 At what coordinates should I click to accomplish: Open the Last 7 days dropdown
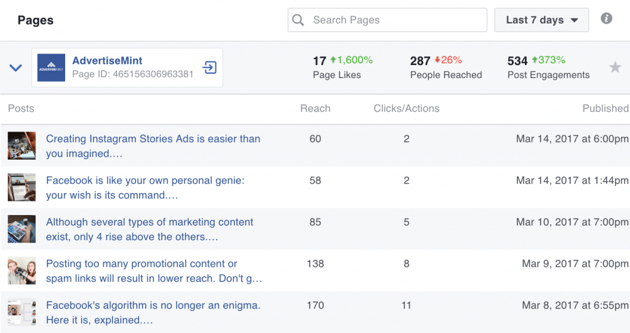pyautogui.click(x=541, y=20)
